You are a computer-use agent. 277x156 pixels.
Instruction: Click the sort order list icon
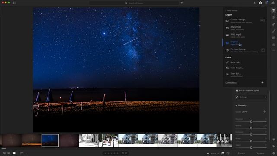point(22,153)
